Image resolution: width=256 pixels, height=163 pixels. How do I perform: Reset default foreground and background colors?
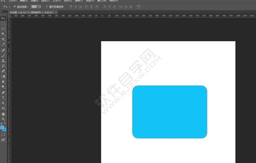click(x=1, y=124)
